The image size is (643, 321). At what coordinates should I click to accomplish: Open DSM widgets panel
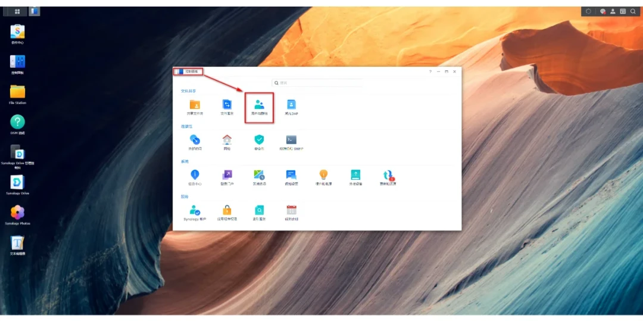point(623,11)
